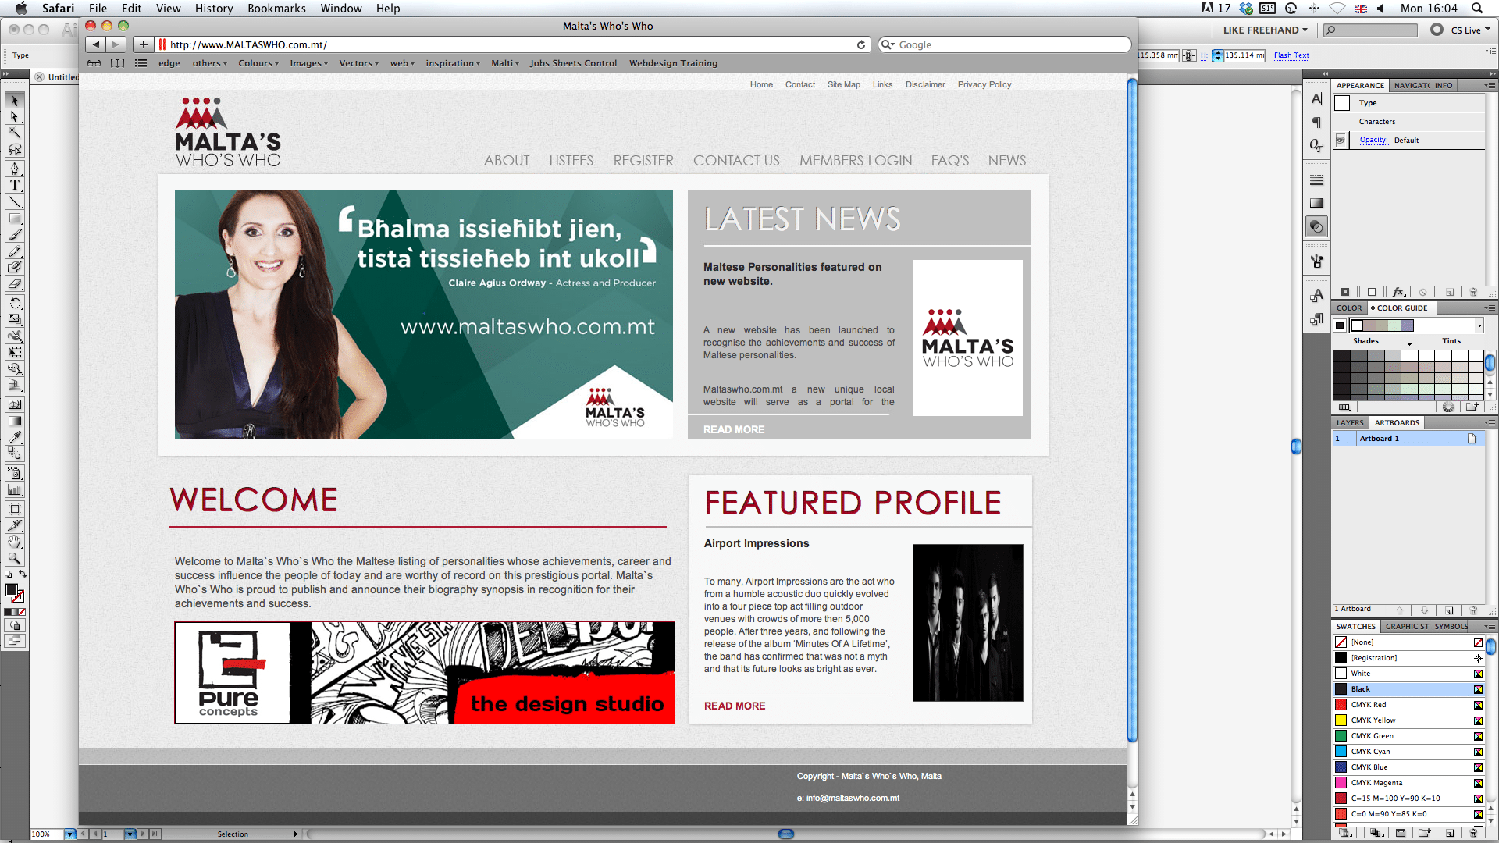Click READ MORE under Latest News

(x=734, y=429)
